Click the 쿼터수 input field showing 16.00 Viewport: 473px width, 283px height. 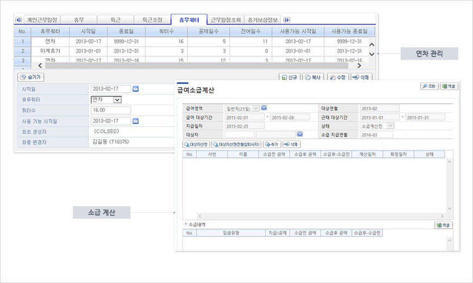pos(111,110)
